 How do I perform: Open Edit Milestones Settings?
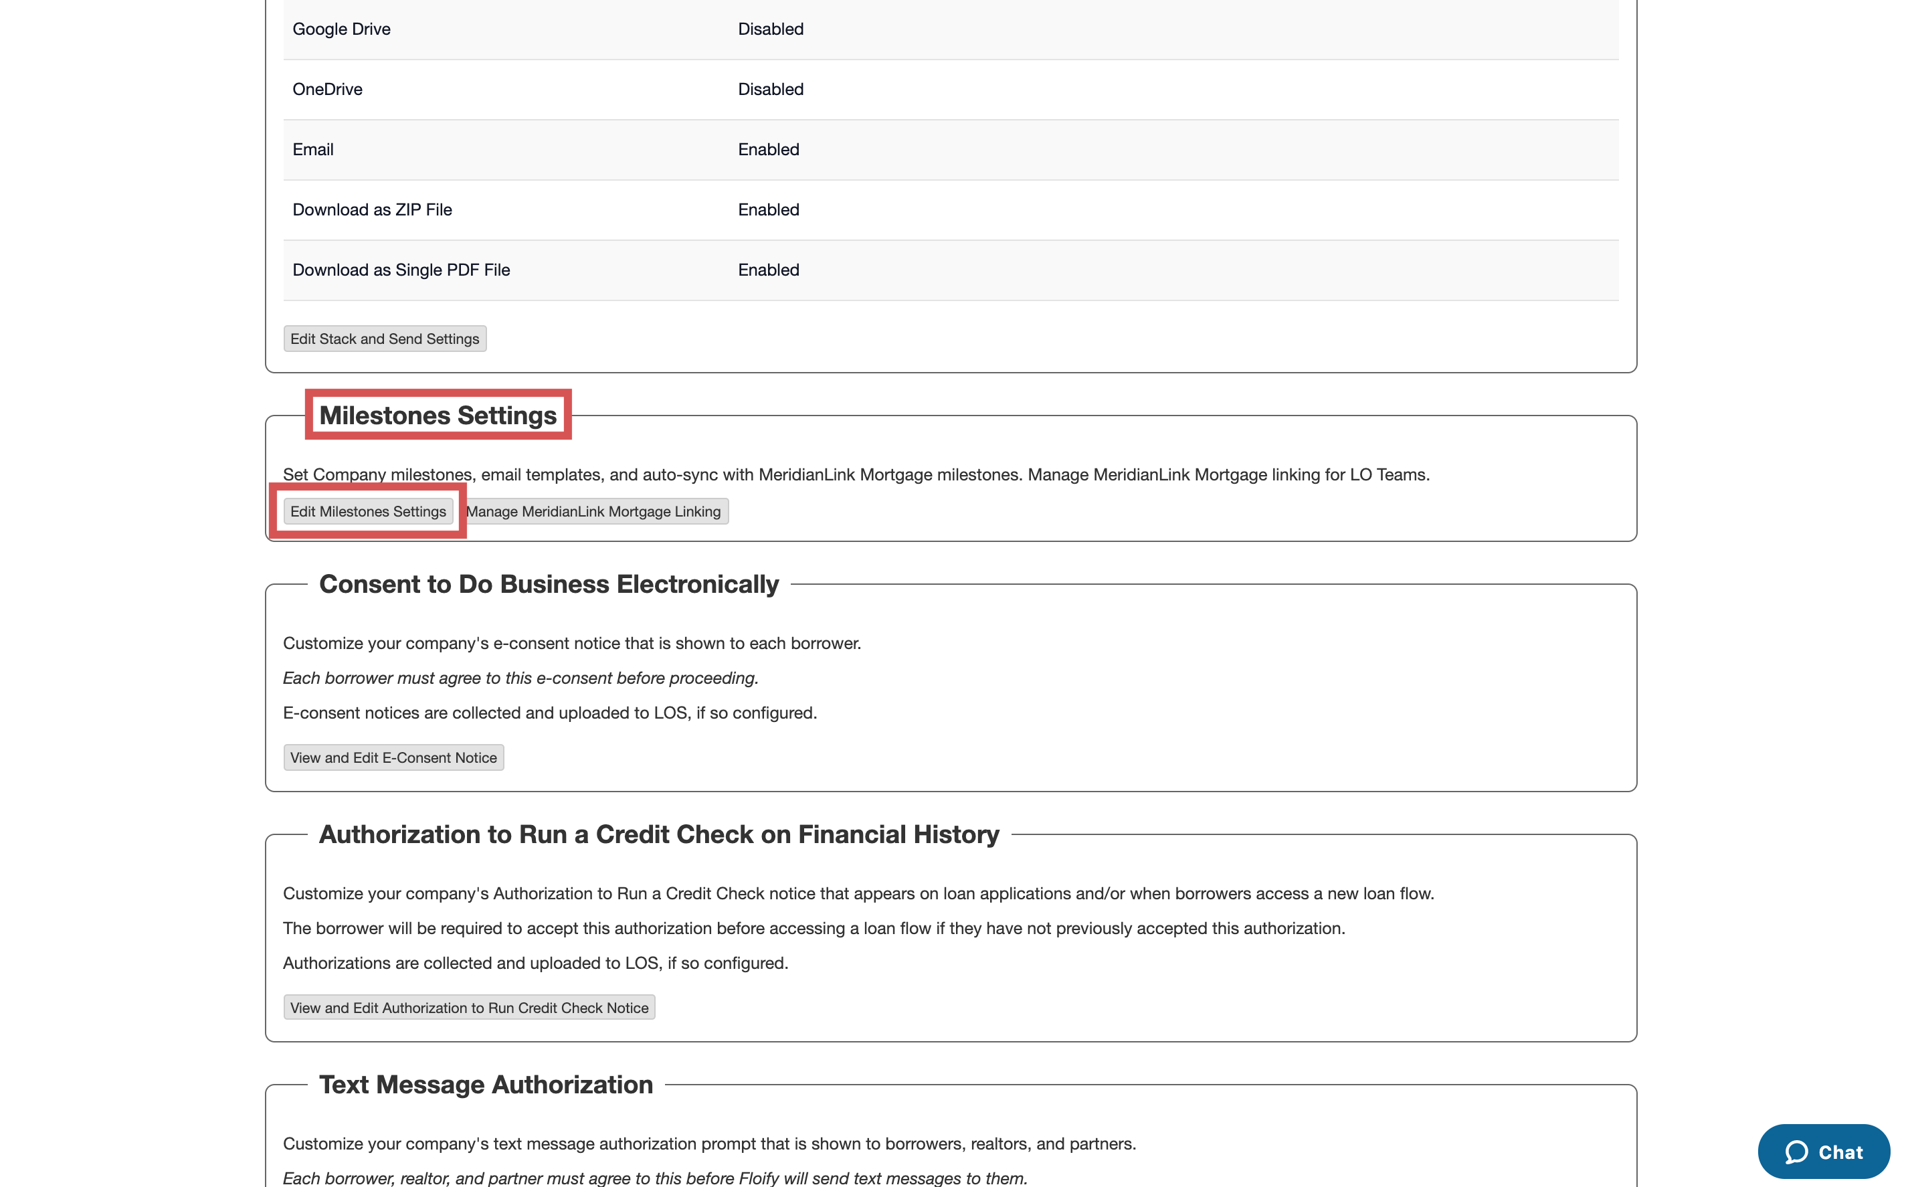tap(368, 511)
